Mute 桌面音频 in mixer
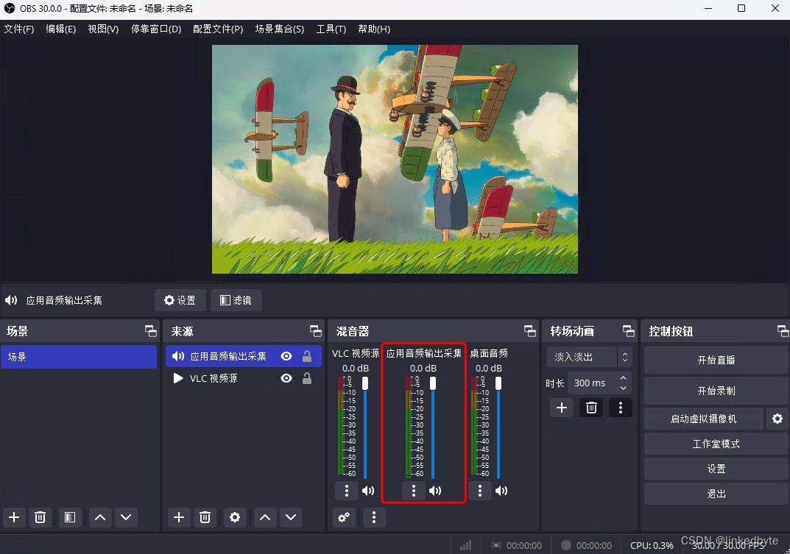Screen dimensions: 790x554 501,491
